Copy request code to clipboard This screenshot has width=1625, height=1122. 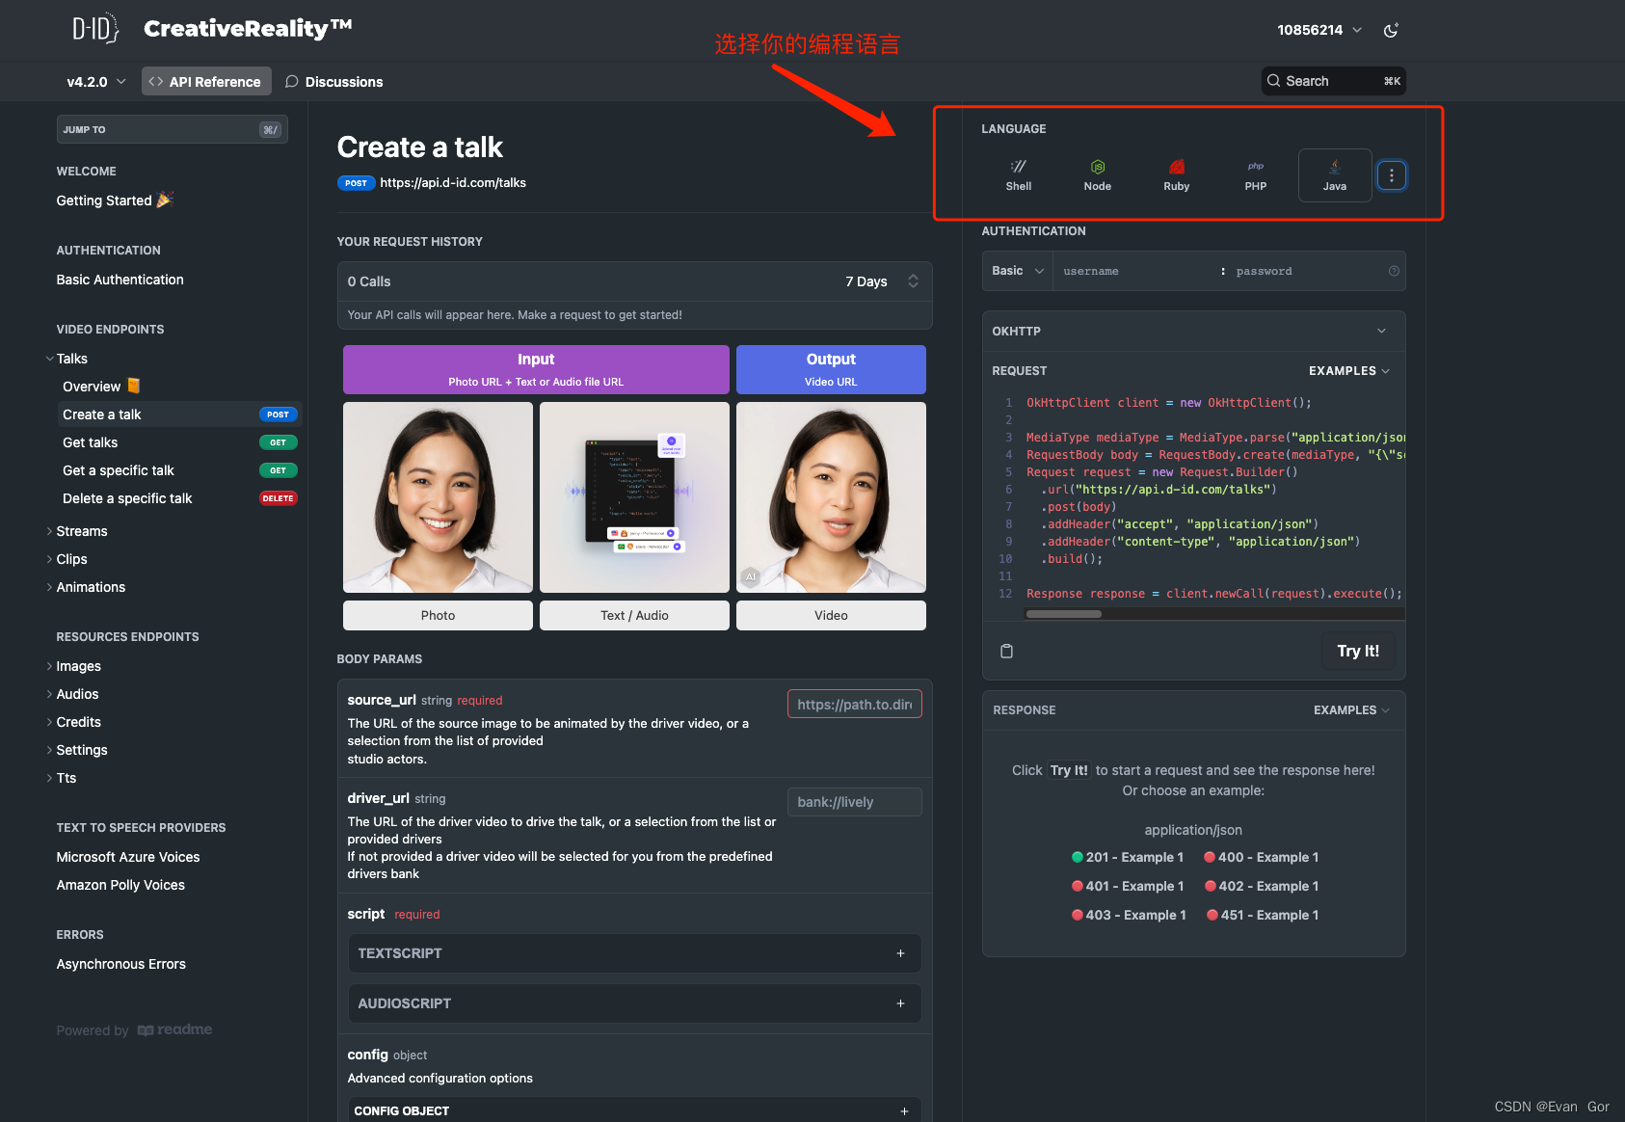[x=1006, y=651]
